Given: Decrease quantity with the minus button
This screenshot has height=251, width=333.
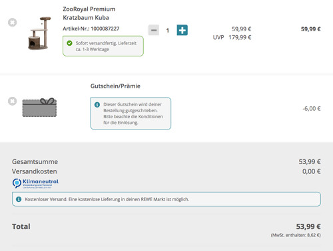Looking at the screenshot, I should (x=154, y=30).
